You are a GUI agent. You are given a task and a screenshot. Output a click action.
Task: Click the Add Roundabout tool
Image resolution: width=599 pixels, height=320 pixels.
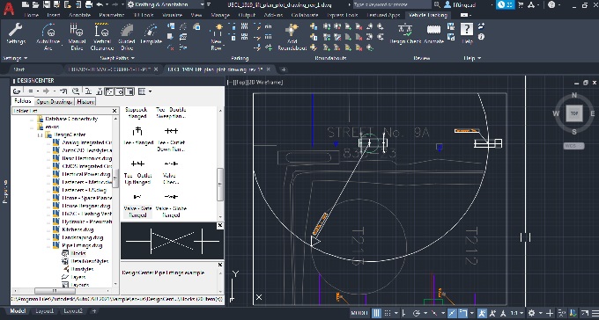(x=292, y=37)
